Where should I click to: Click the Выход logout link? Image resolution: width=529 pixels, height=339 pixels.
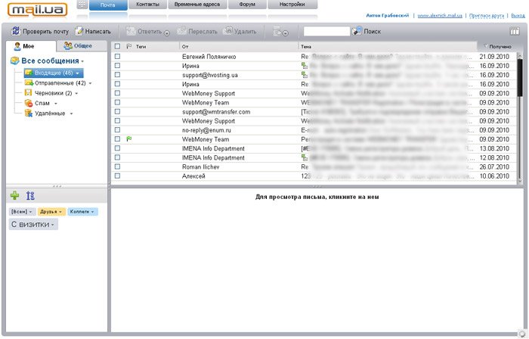click(518, 15)
